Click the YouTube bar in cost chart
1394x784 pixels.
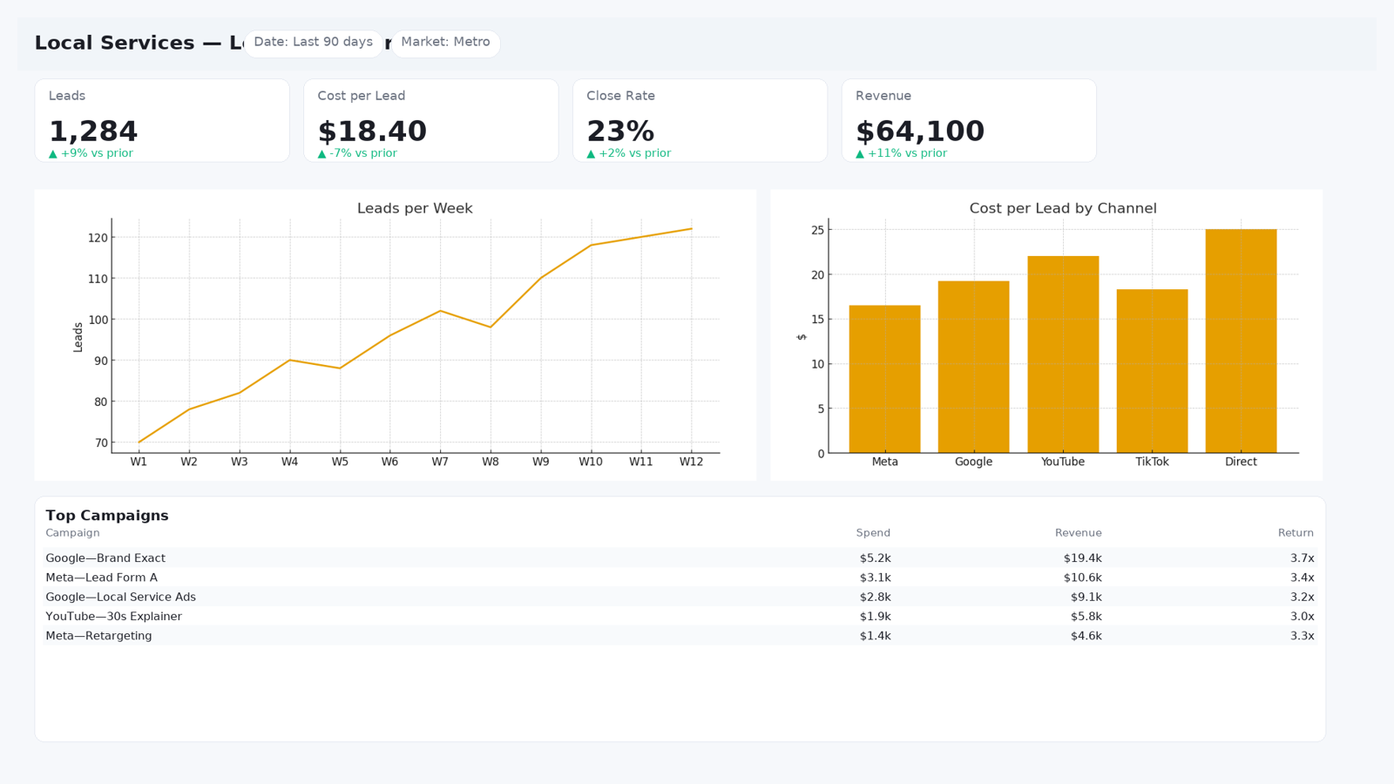point(1063,355)
